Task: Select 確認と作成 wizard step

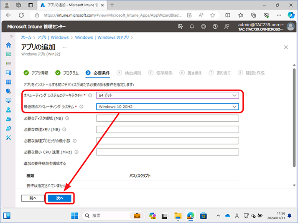Action: coord(251,73)
